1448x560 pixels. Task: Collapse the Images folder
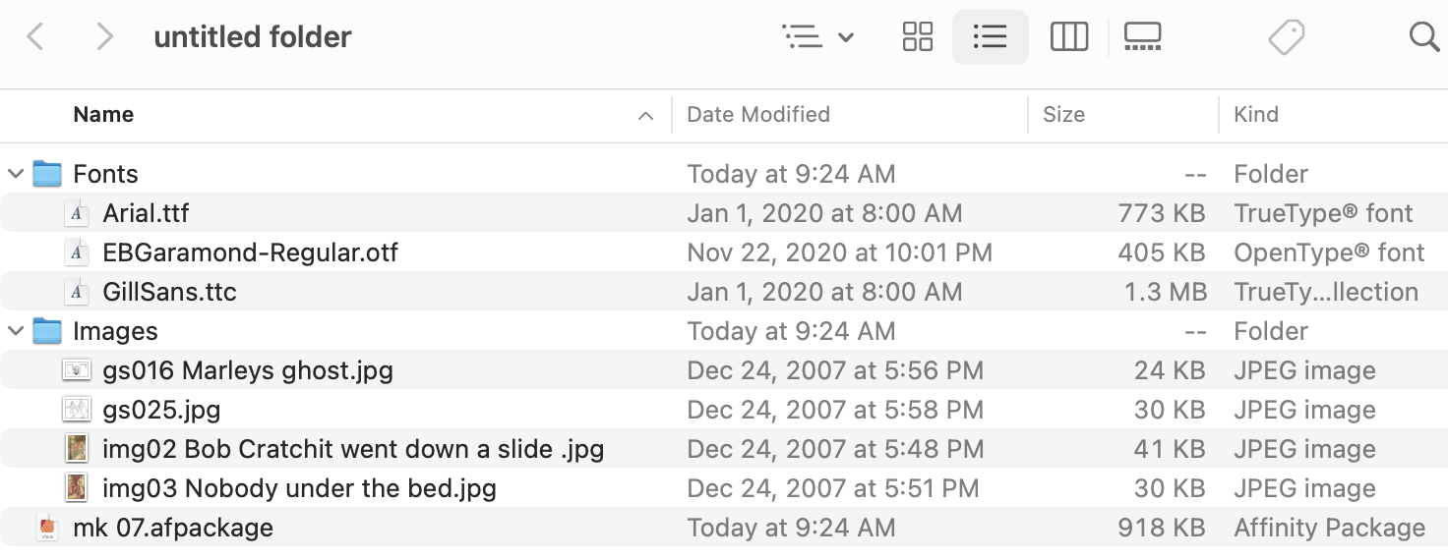(x=16, y=331)
